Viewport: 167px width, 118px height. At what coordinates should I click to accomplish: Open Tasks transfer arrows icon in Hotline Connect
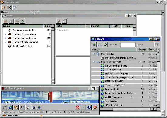39,107
